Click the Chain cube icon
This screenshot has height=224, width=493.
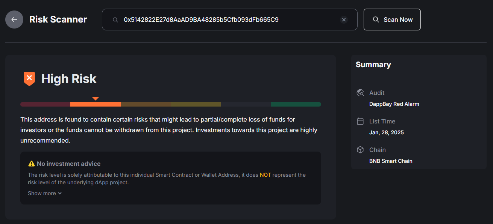click(x=360, y=150)
